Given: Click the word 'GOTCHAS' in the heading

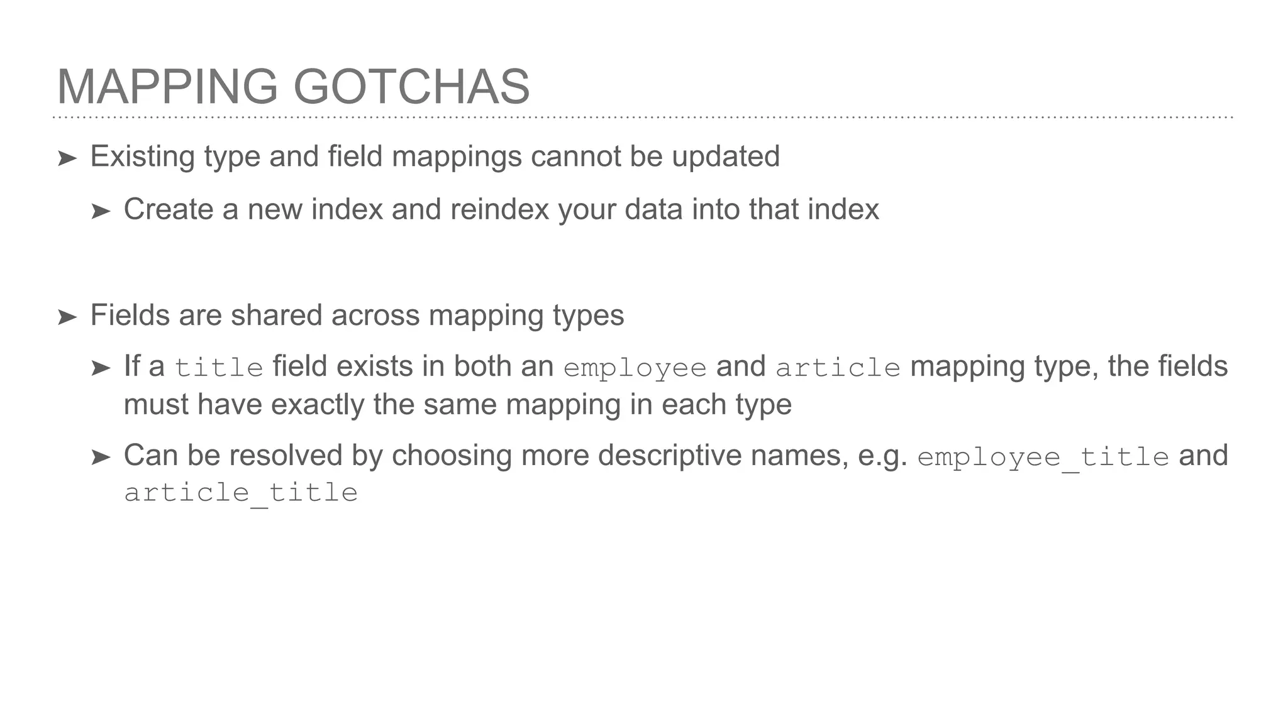Looking at the screenshot, I should tap(411, 87).
